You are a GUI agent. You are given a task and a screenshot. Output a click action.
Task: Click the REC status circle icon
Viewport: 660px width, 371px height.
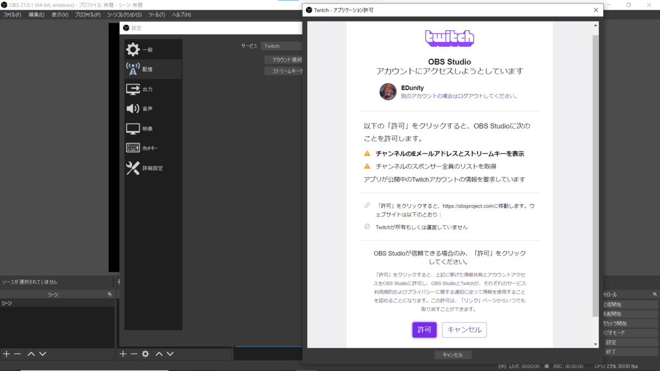tap(546, 366)
